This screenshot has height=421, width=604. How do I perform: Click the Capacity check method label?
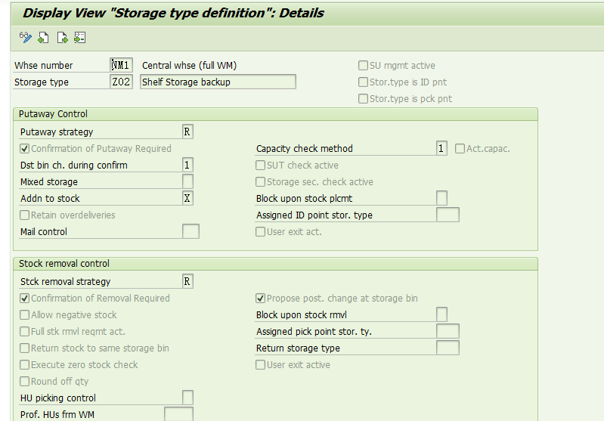[305, 149]
